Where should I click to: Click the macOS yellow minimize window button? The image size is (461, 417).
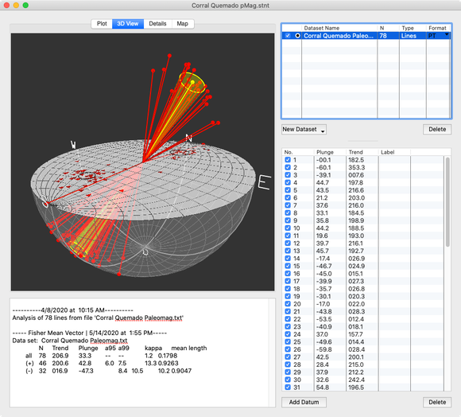point(16,6)
